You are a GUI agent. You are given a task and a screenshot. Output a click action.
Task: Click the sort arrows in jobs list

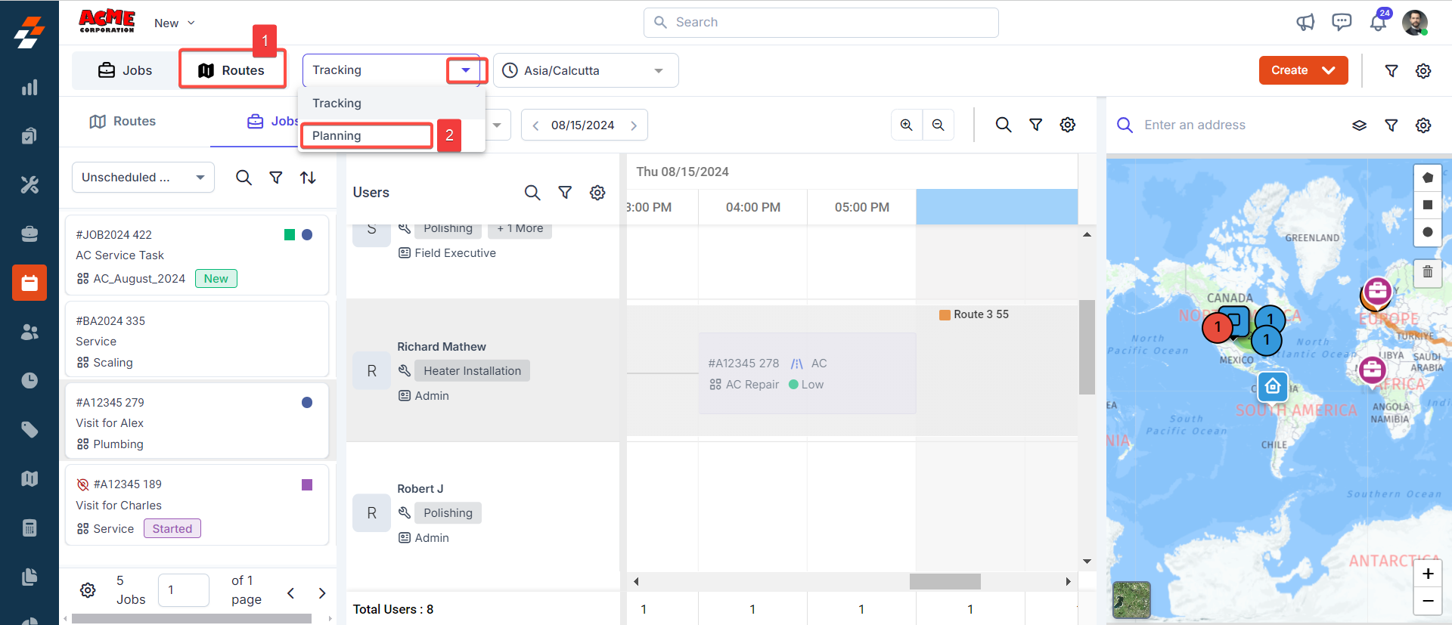pyautogui.click(x=308, y=178)
